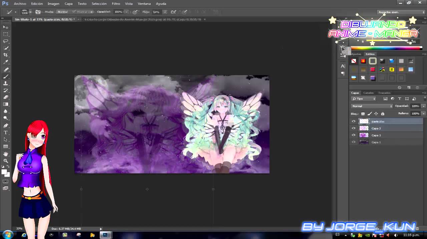This screenshot has height=239, width=427.
Task: Open the Character panel icon
Action: coord(343,66)
